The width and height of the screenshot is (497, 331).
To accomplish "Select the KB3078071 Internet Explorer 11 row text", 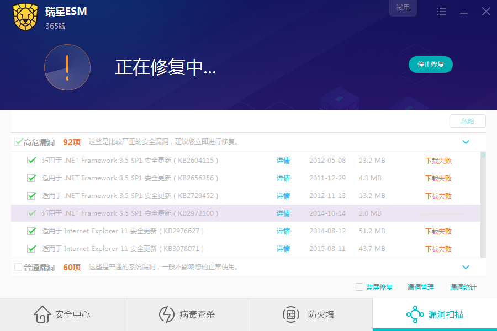I will pos(123,249).
